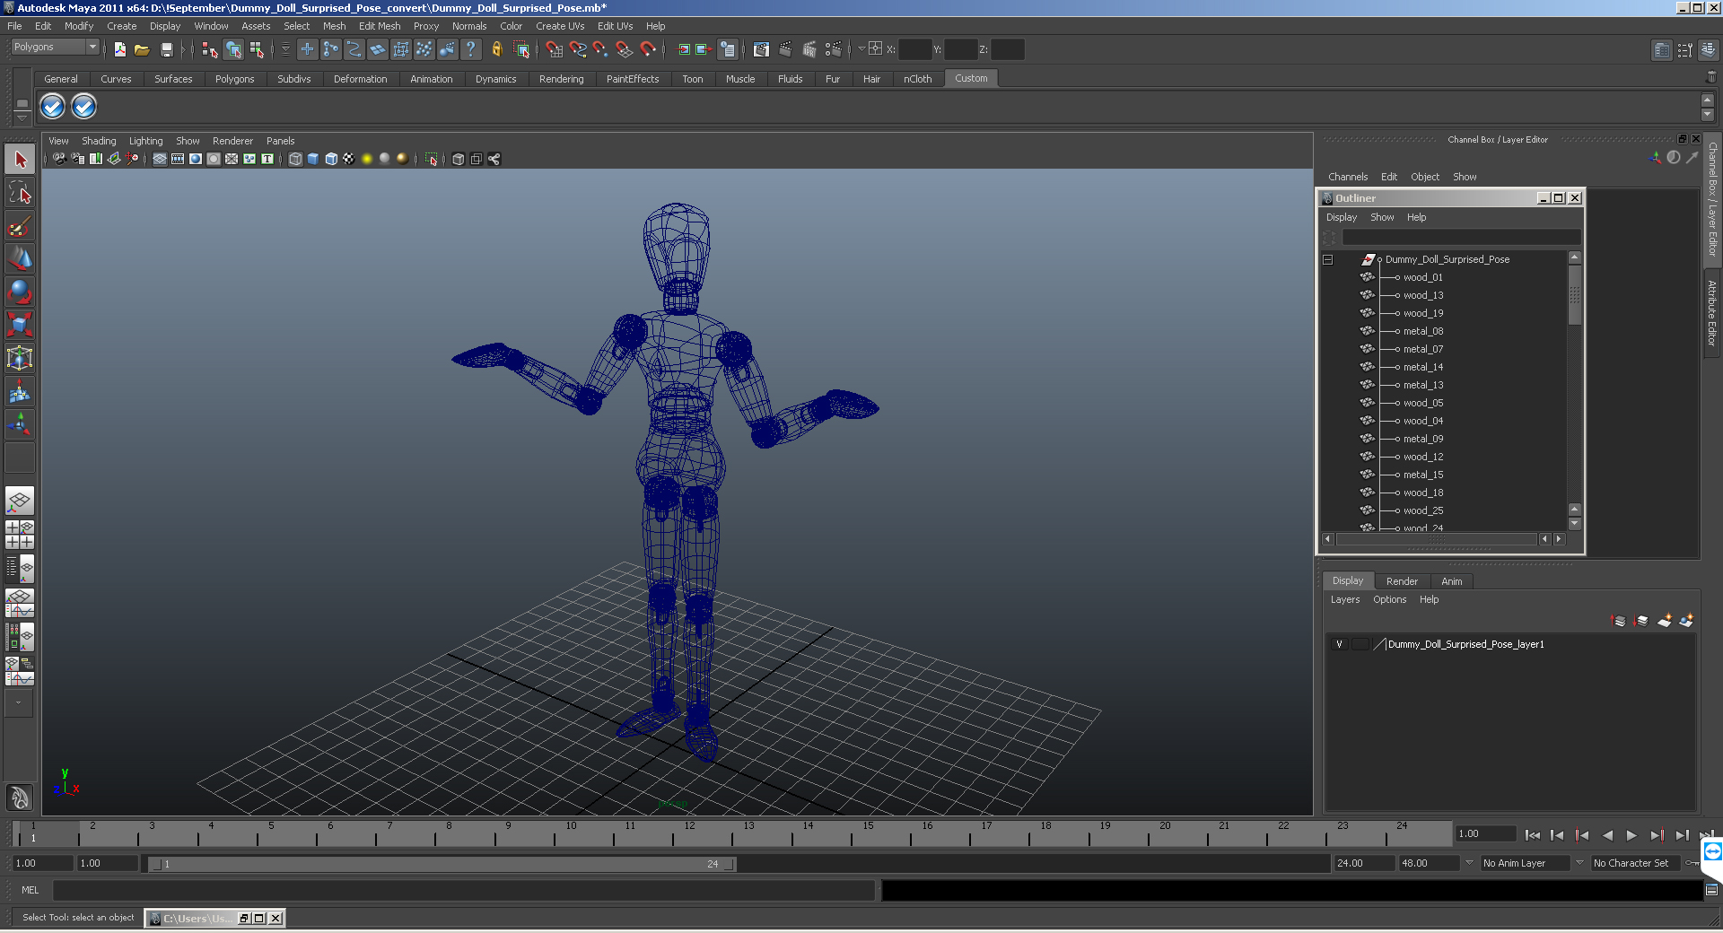Toggle smooth shade all blue cube

click(x=313, y=159)
